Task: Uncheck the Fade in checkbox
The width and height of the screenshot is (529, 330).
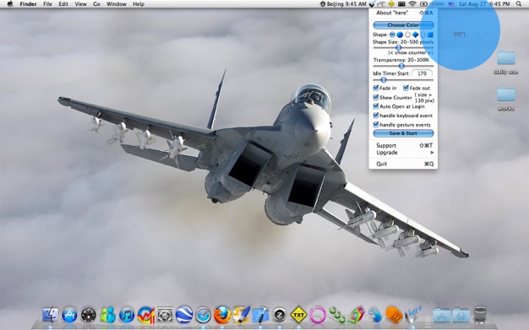Action: tap(376, 88)
